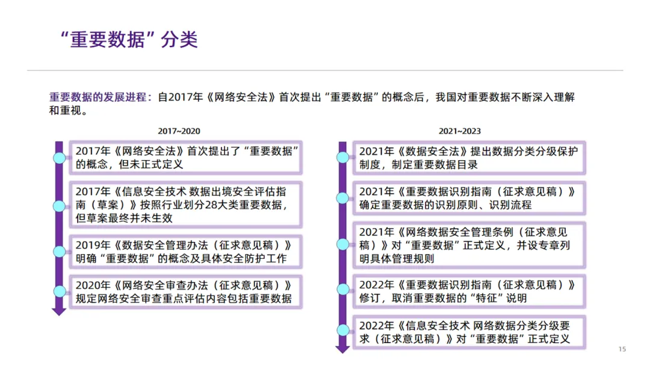The height and width of the screenshot is (366, 650).
Task: Select the 2022年《重要数据识别指南》修订 box
Action: [x=469, y=291]
